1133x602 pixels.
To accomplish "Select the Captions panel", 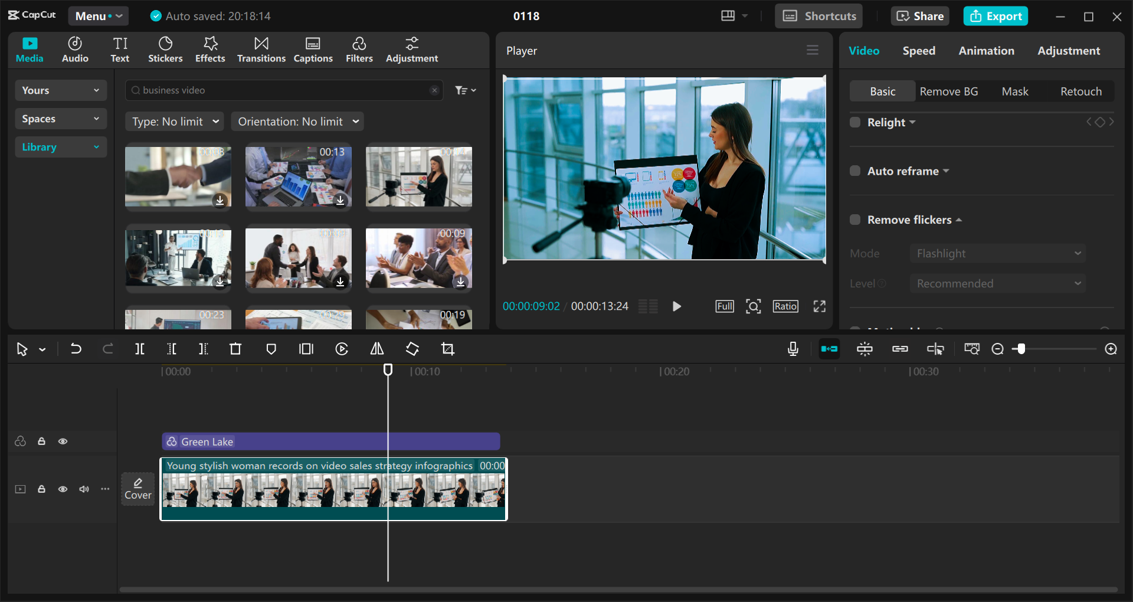I will coord(313,50).
